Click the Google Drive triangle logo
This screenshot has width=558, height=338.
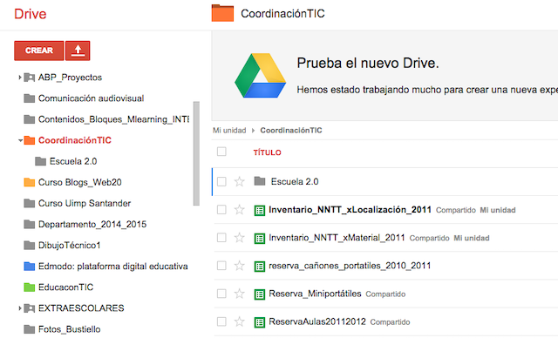[x=260, y=75]
